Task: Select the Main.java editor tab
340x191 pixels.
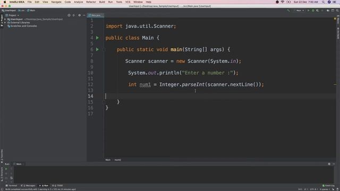Action: [x=96, y=15]
